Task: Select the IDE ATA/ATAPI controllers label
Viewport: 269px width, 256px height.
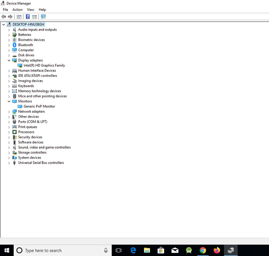Action: tap(38, 76)
